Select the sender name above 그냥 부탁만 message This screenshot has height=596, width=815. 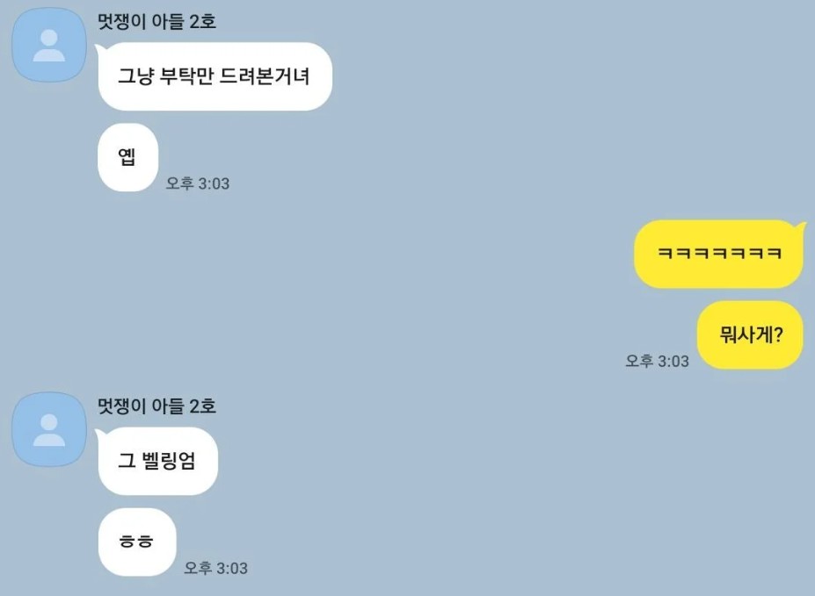(157, 22)
